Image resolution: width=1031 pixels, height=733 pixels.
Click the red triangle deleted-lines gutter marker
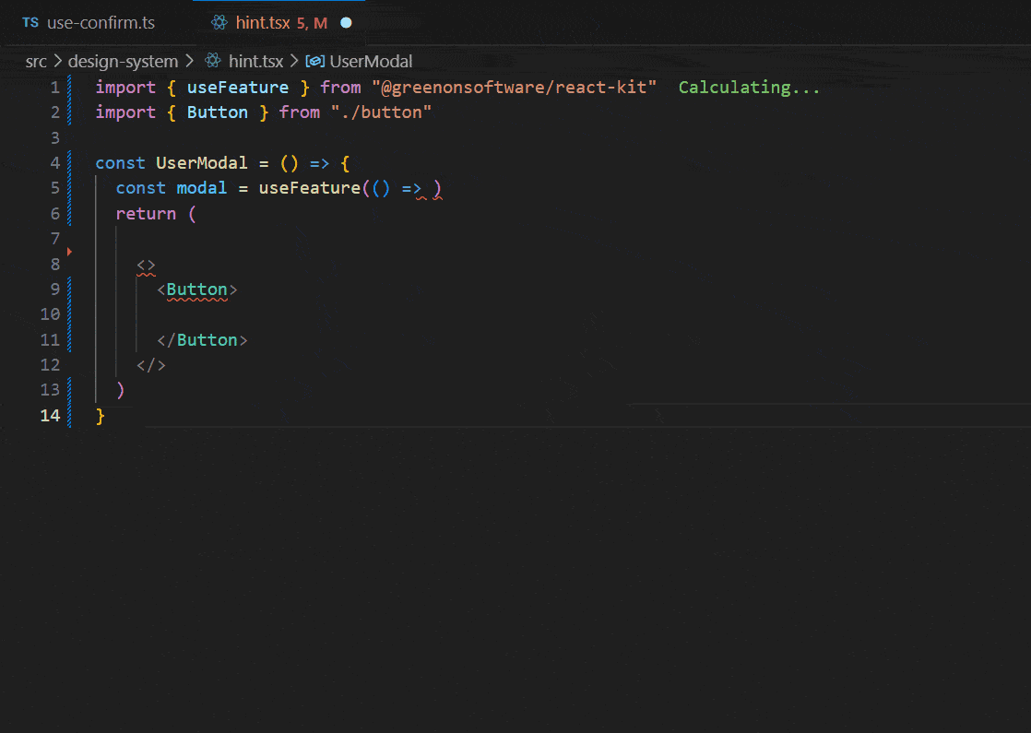pos(69,251)
